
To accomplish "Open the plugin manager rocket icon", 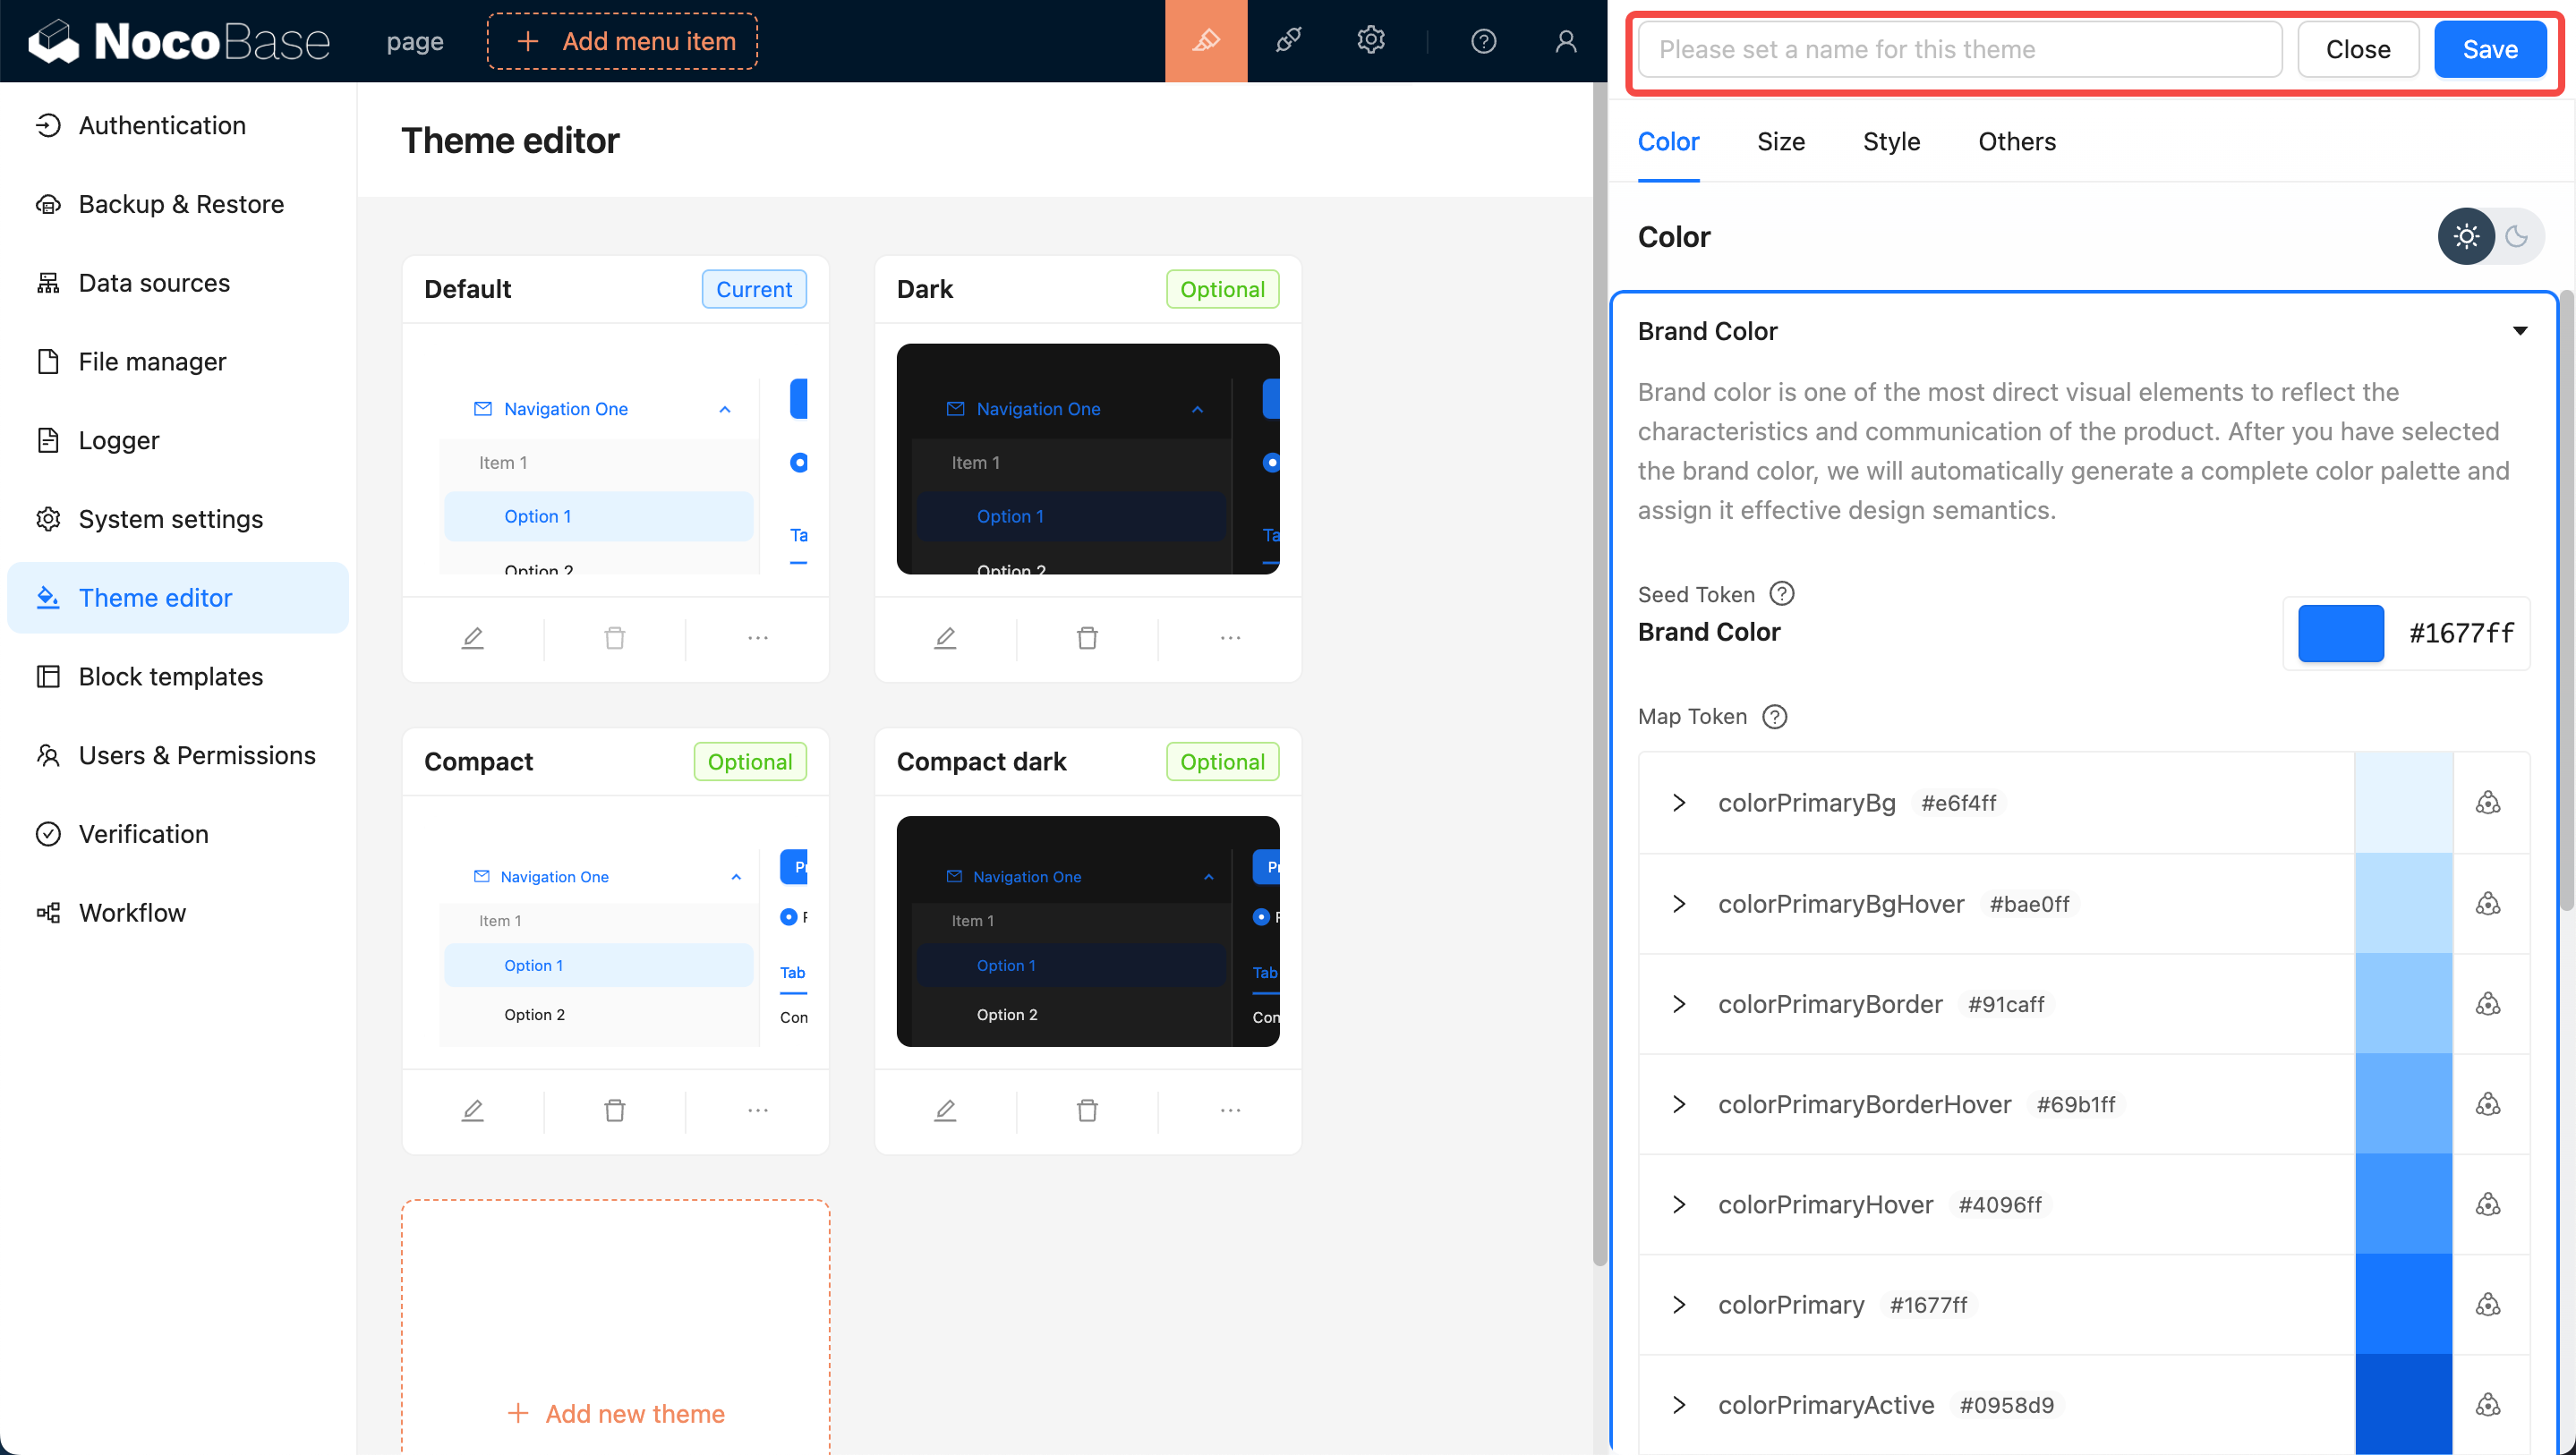I will pos(1288,41).
